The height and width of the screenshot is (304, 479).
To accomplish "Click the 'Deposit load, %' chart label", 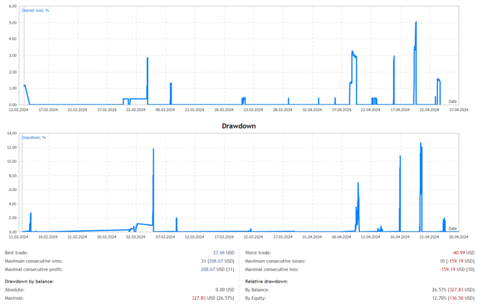I will coord(36,10).
